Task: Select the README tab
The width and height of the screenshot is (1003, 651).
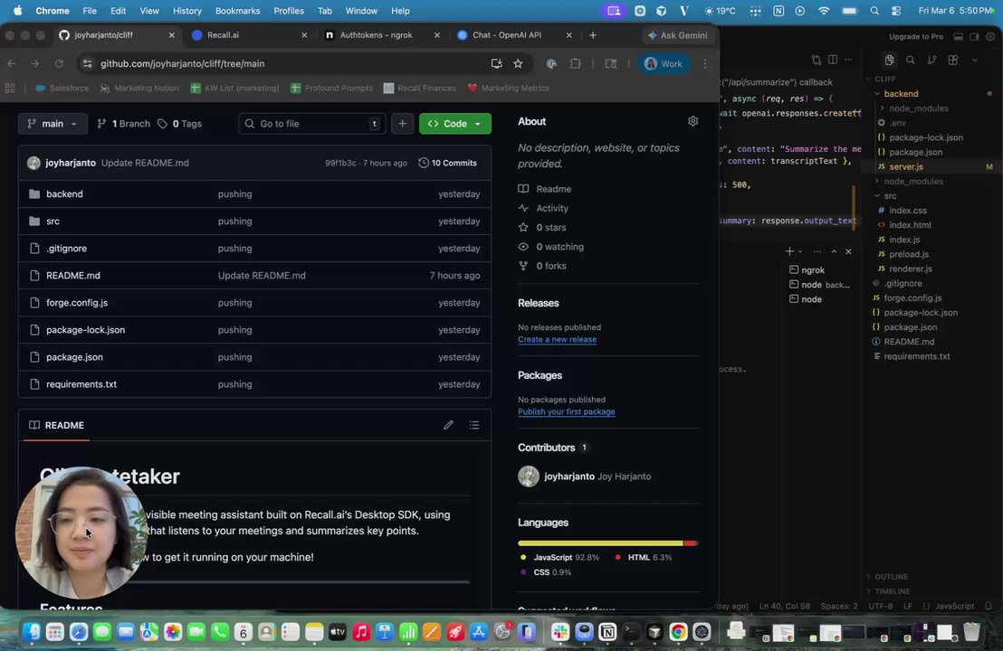Action: coord(57,426)
